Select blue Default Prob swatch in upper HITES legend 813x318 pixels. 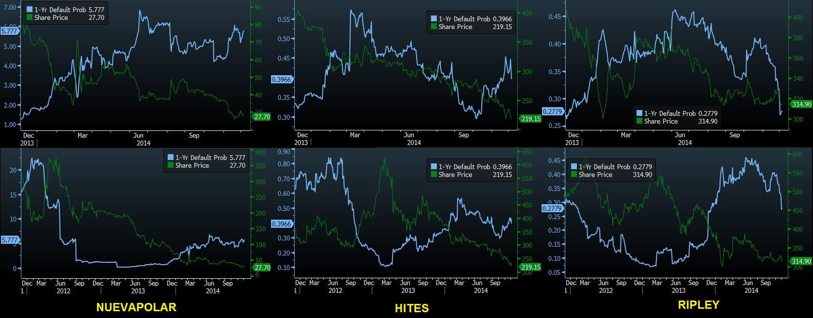pos(434,19)
